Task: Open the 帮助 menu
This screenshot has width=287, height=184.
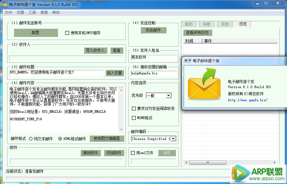Action: point(56,12)
